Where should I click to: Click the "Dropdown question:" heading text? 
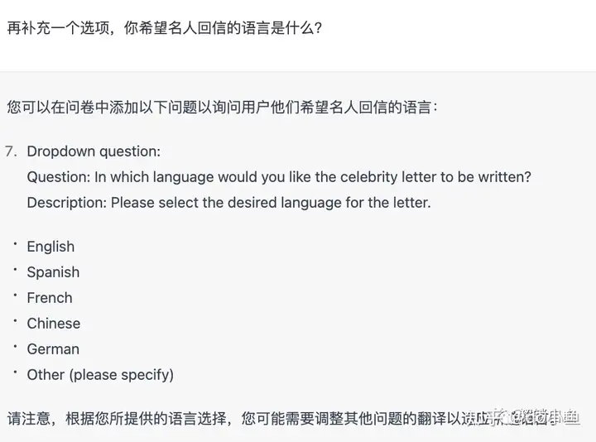94,151
